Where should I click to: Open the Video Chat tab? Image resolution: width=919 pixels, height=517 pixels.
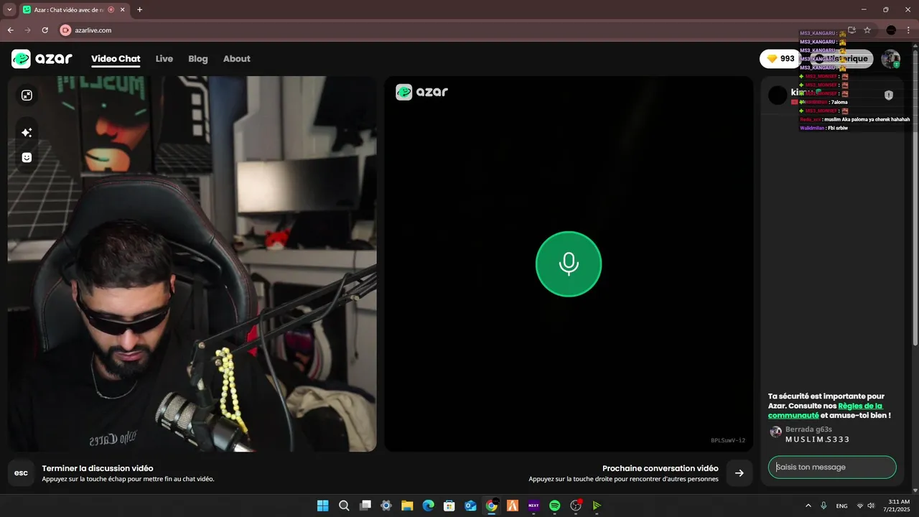[116, 59]
